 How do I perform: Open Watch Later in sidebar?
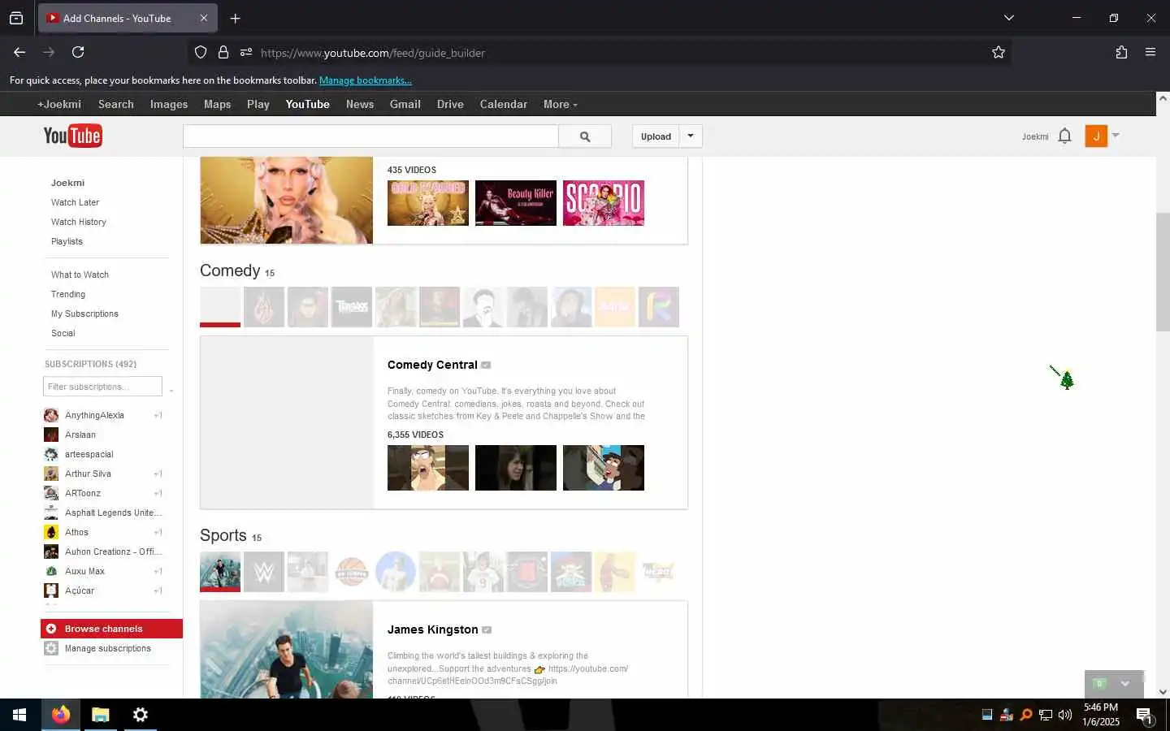(75, 202)
